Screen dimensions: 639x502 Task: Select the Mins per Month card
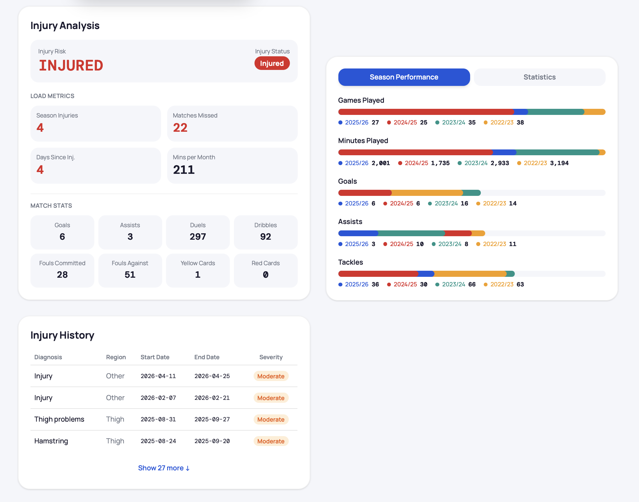tap(232, 165)
